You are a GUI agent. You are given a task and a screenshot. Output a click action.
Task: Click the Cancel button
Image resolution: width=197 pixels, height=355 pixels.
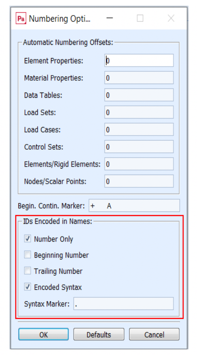pyautogui.click(x=154, y=334)
